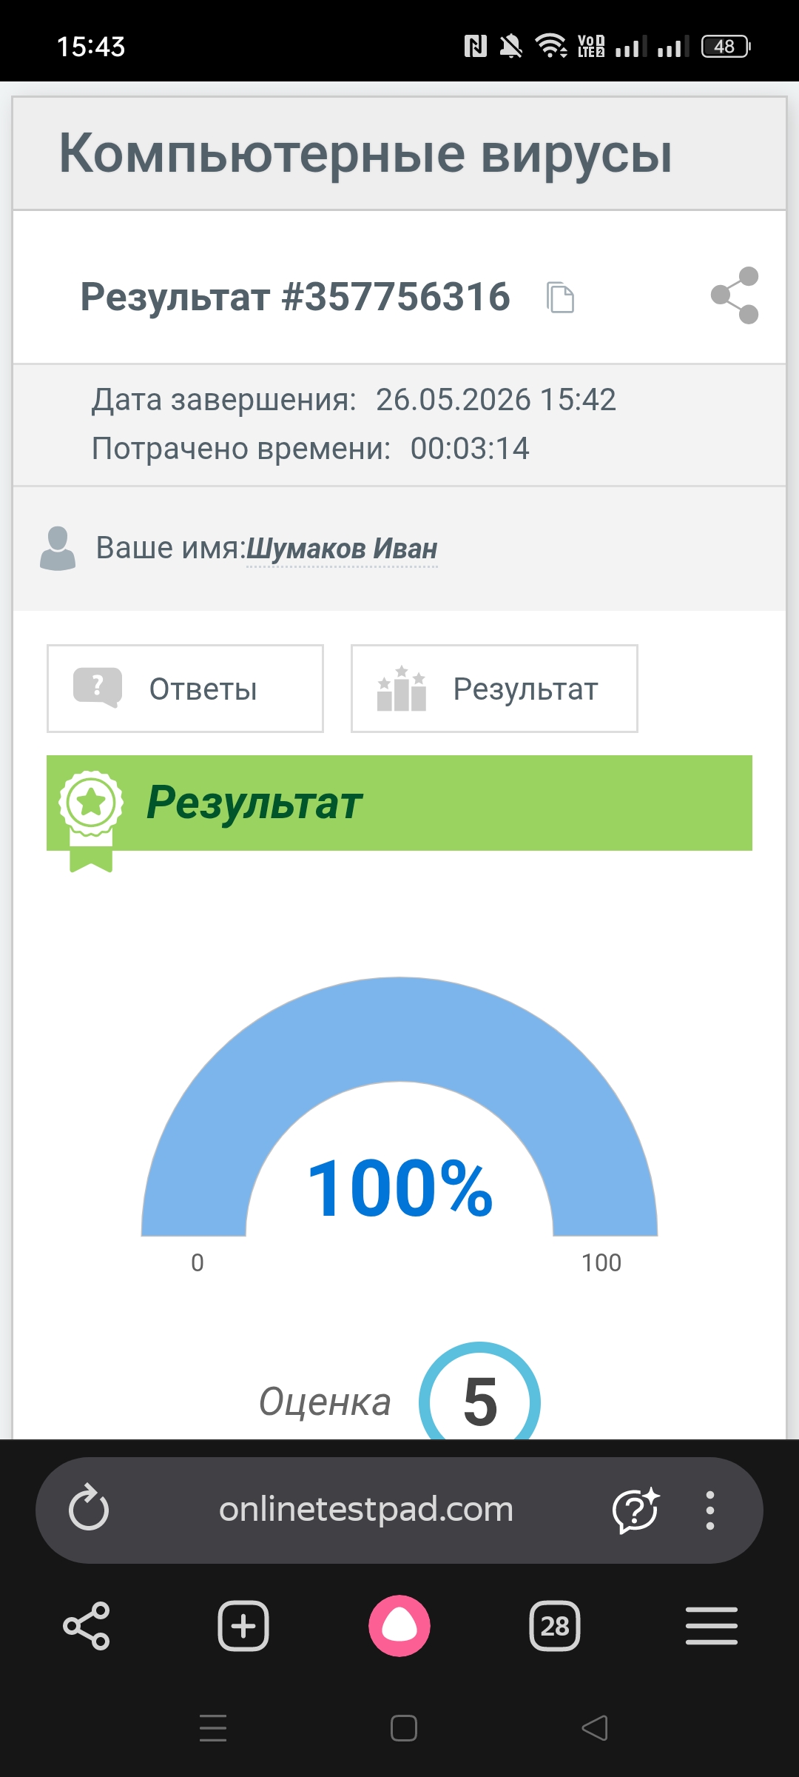Launch the Alice assistant pink button
The height and width of the screenshot is (1777, 799).
399,1626
